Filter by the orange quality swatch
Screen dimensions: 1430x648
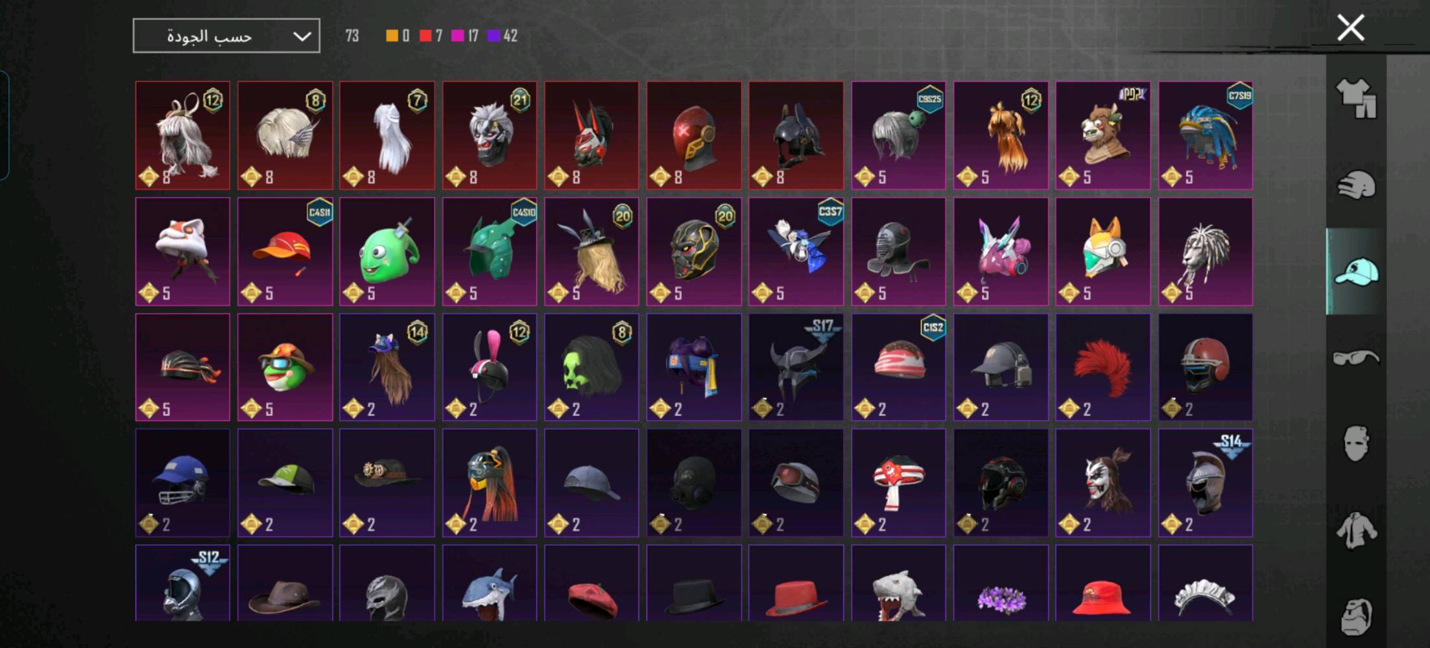392,36
